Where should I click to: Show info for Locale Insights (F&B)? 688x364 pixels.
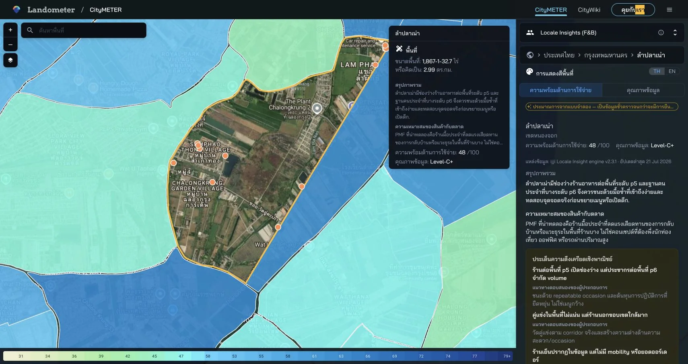tap(661, 33)
